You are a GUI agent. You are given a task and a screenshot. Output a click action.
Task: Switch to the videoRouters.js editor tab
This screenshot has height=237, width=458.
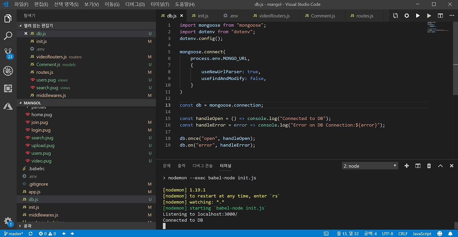(x=274, y=16)
